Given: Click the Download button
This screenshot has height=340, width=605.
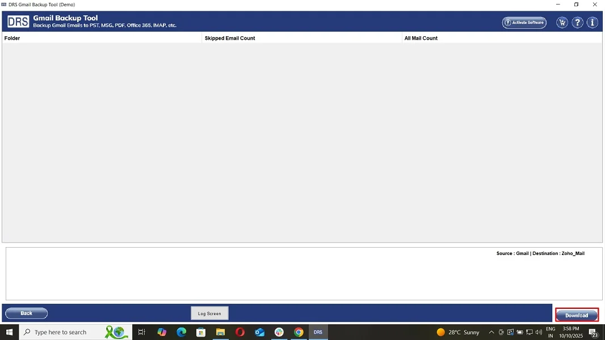Looking at the screenshot, I should click(577, 315).
